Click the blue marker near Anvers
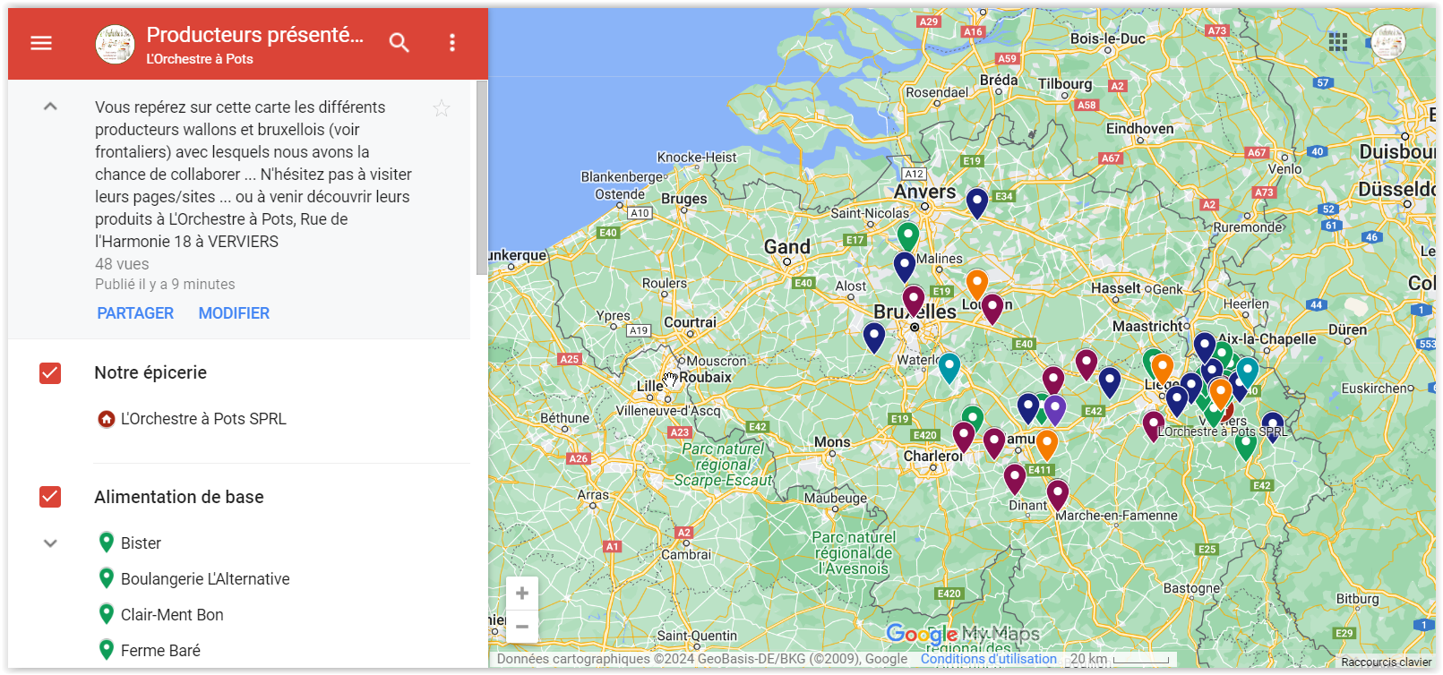 [977, 202]
